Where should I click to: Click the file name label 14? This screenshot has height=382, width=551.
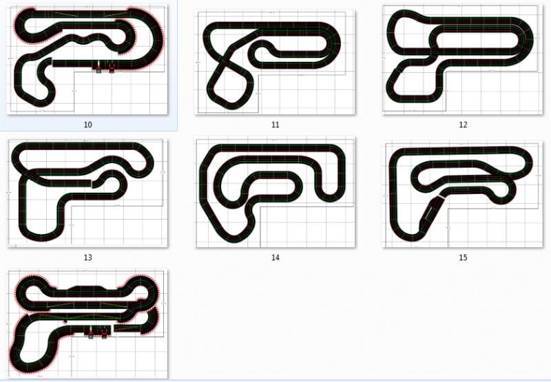pos(275,257)
